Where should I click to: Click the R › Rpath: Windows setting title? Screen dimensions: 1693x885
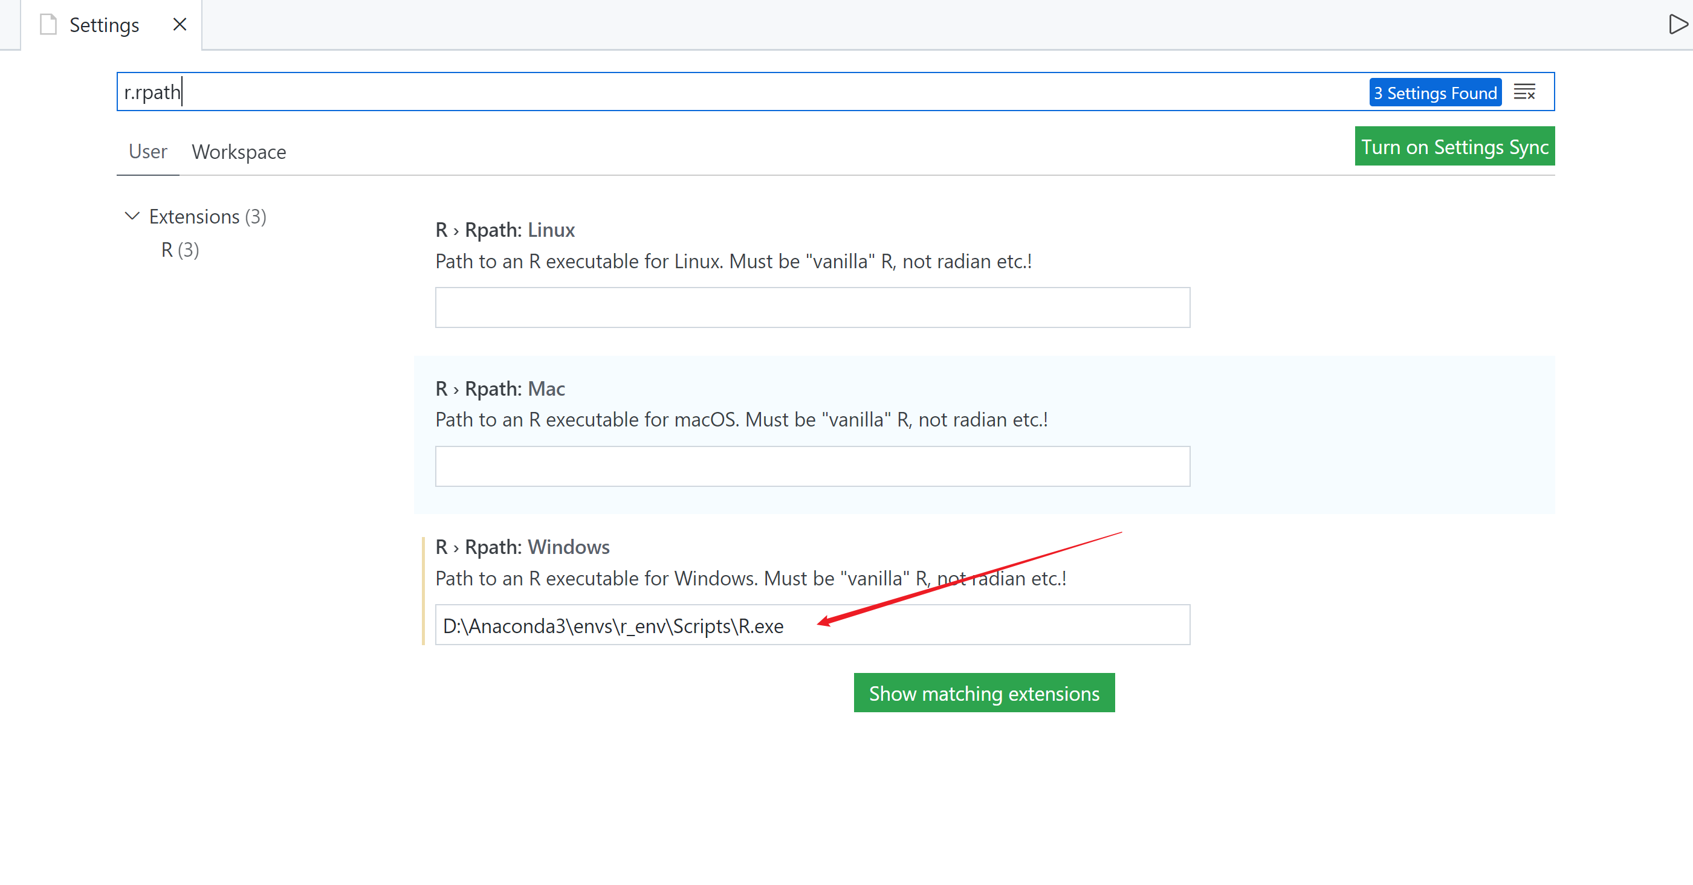[x=522, y=547]
